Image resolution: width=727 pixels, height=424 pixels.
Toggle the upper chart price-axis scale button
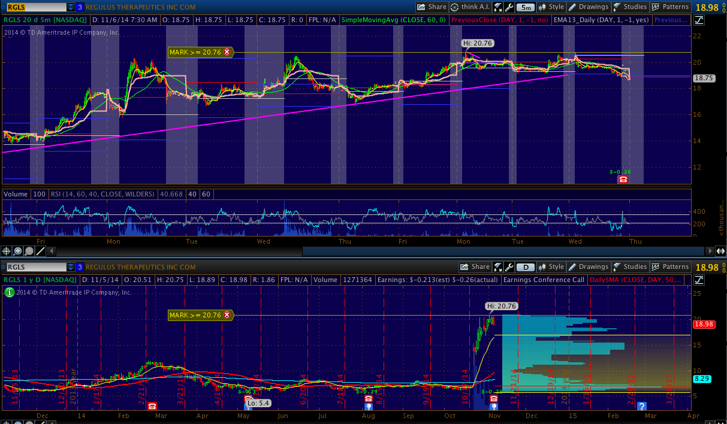(x=700, y=20)
